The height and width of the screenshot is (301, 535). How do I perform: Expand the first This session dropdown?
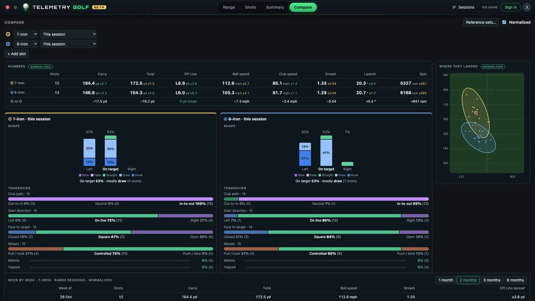click(x=68, y=34)
